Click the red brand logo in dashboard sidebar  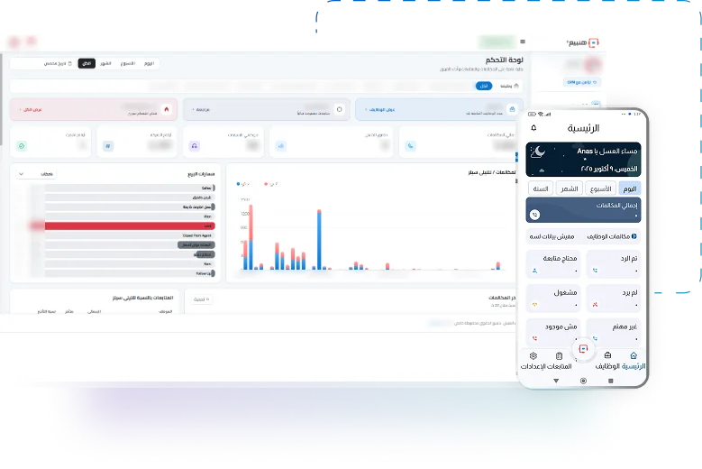click(x=594, y=43)
